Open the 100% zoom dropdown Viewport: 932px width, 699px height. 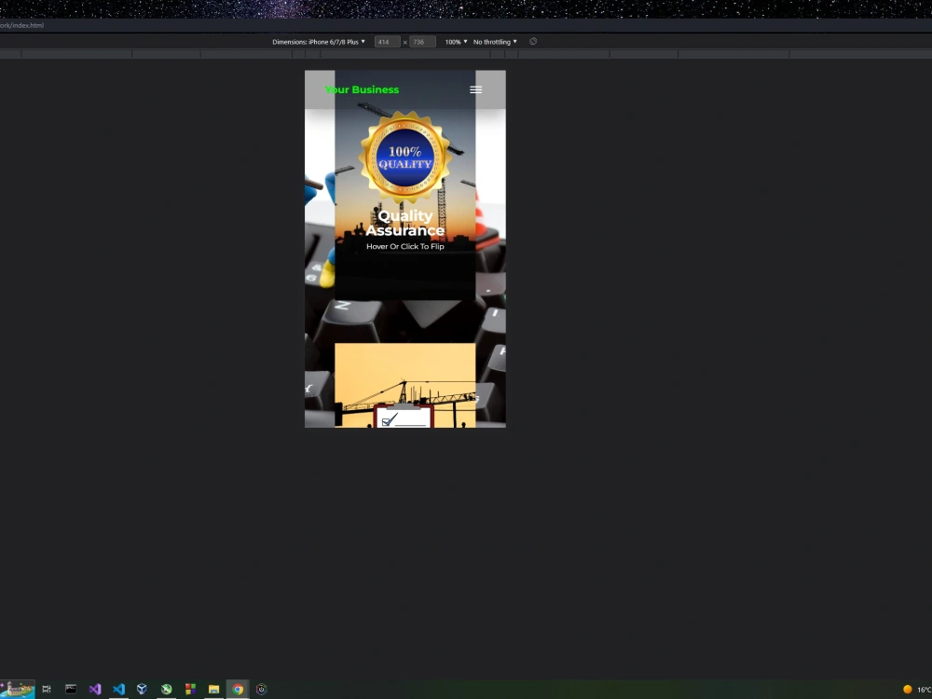click(x=456, y=42)
